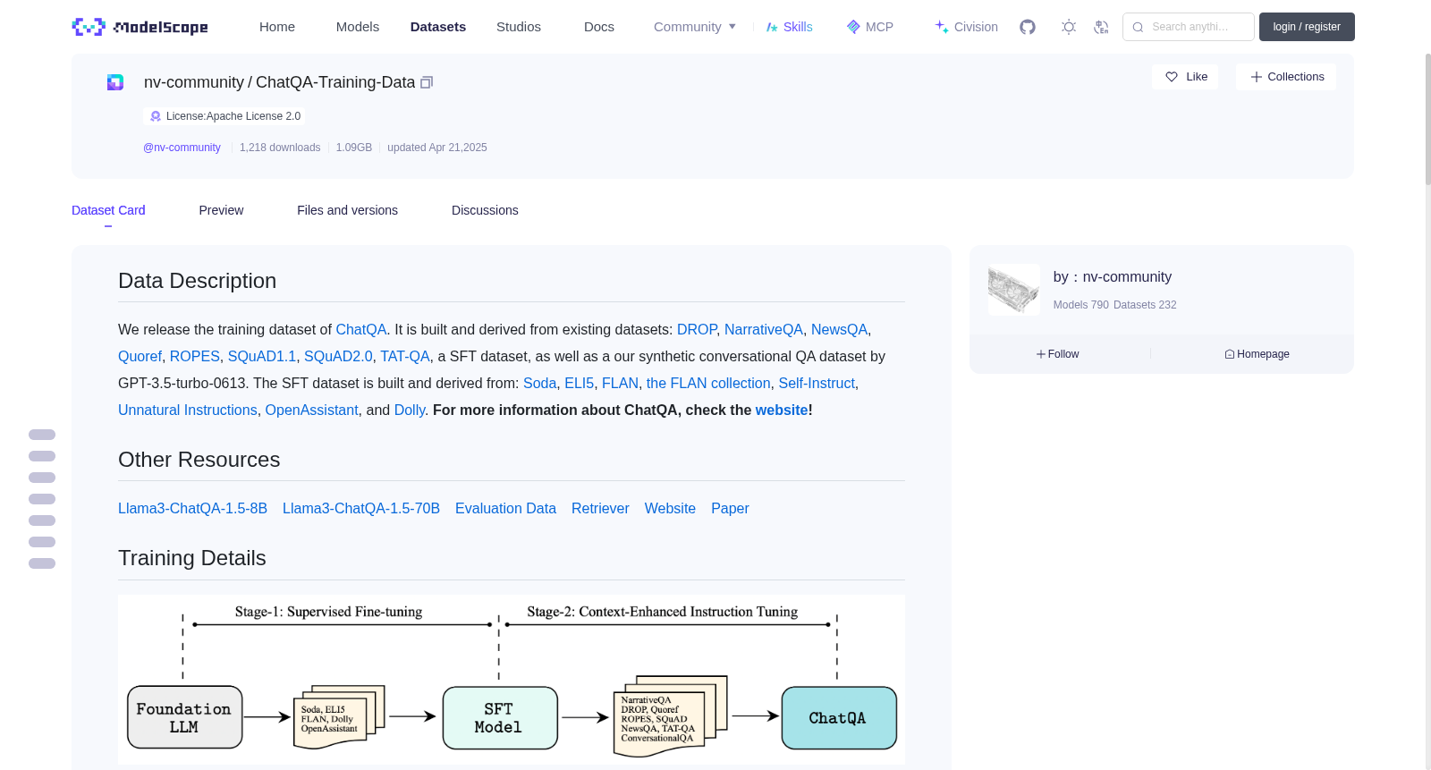Open the OpenAssistant link
The width and height of the screenshot is (1431, 770).
click(312, 410)
